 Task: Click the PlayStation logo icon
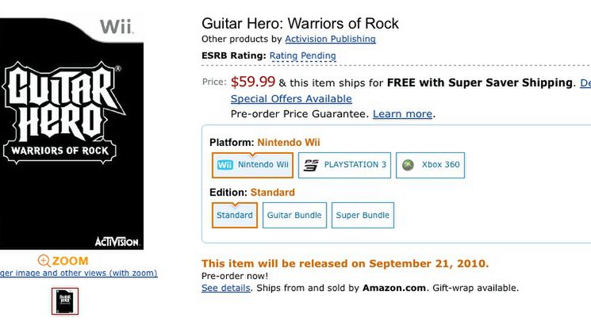(x=312, y=165)
